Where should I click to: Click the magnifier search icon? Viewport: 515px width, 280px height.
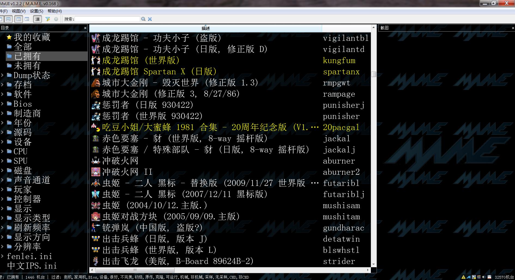coord(143,19)
